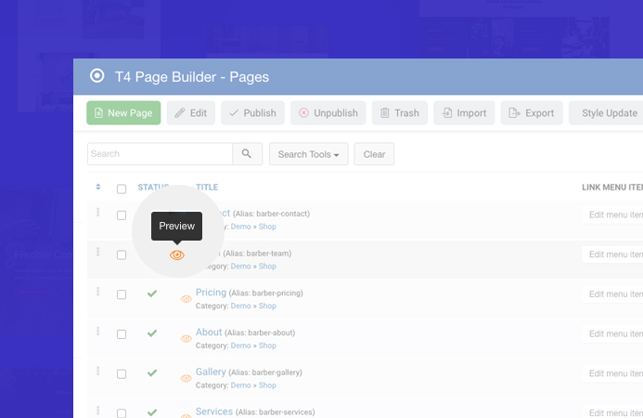The image size is (643, 418).
Task: Click Edit menu item in Pricing row
Action: pos(612,294)
